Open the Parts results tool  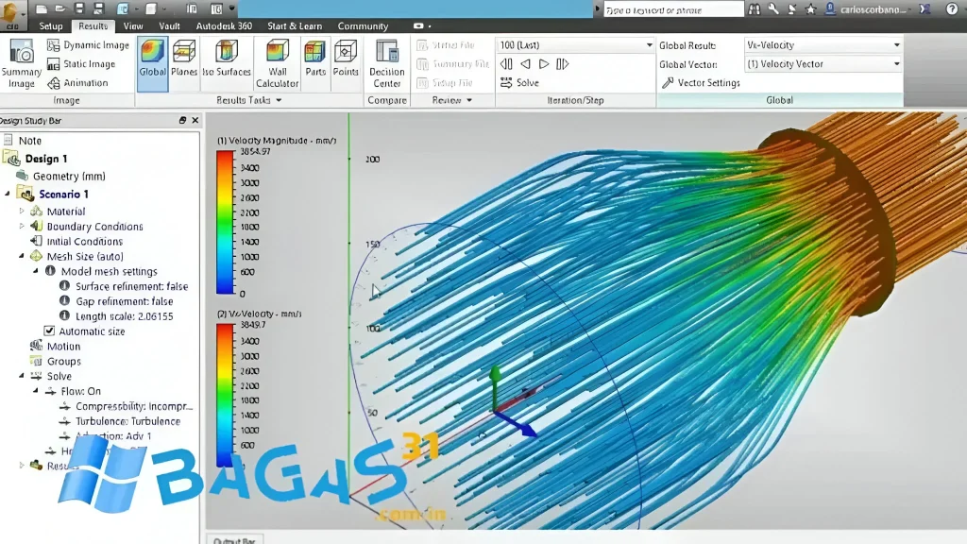(315, 59)
